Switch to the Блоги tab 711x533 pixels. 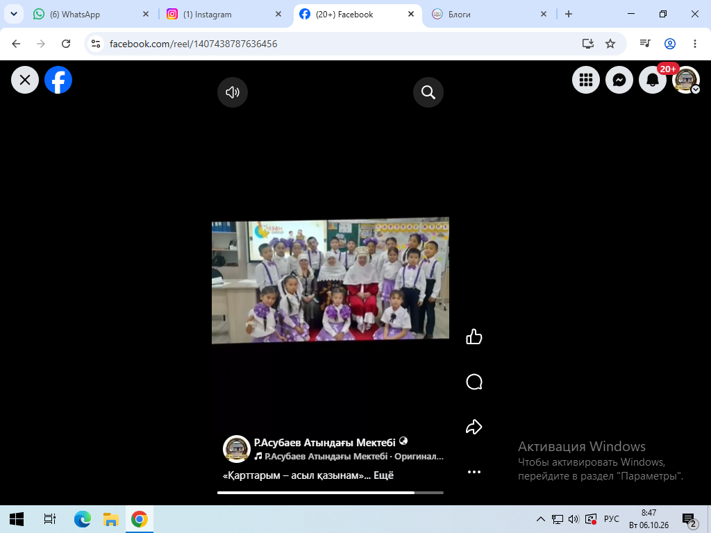tap(489, 15)
